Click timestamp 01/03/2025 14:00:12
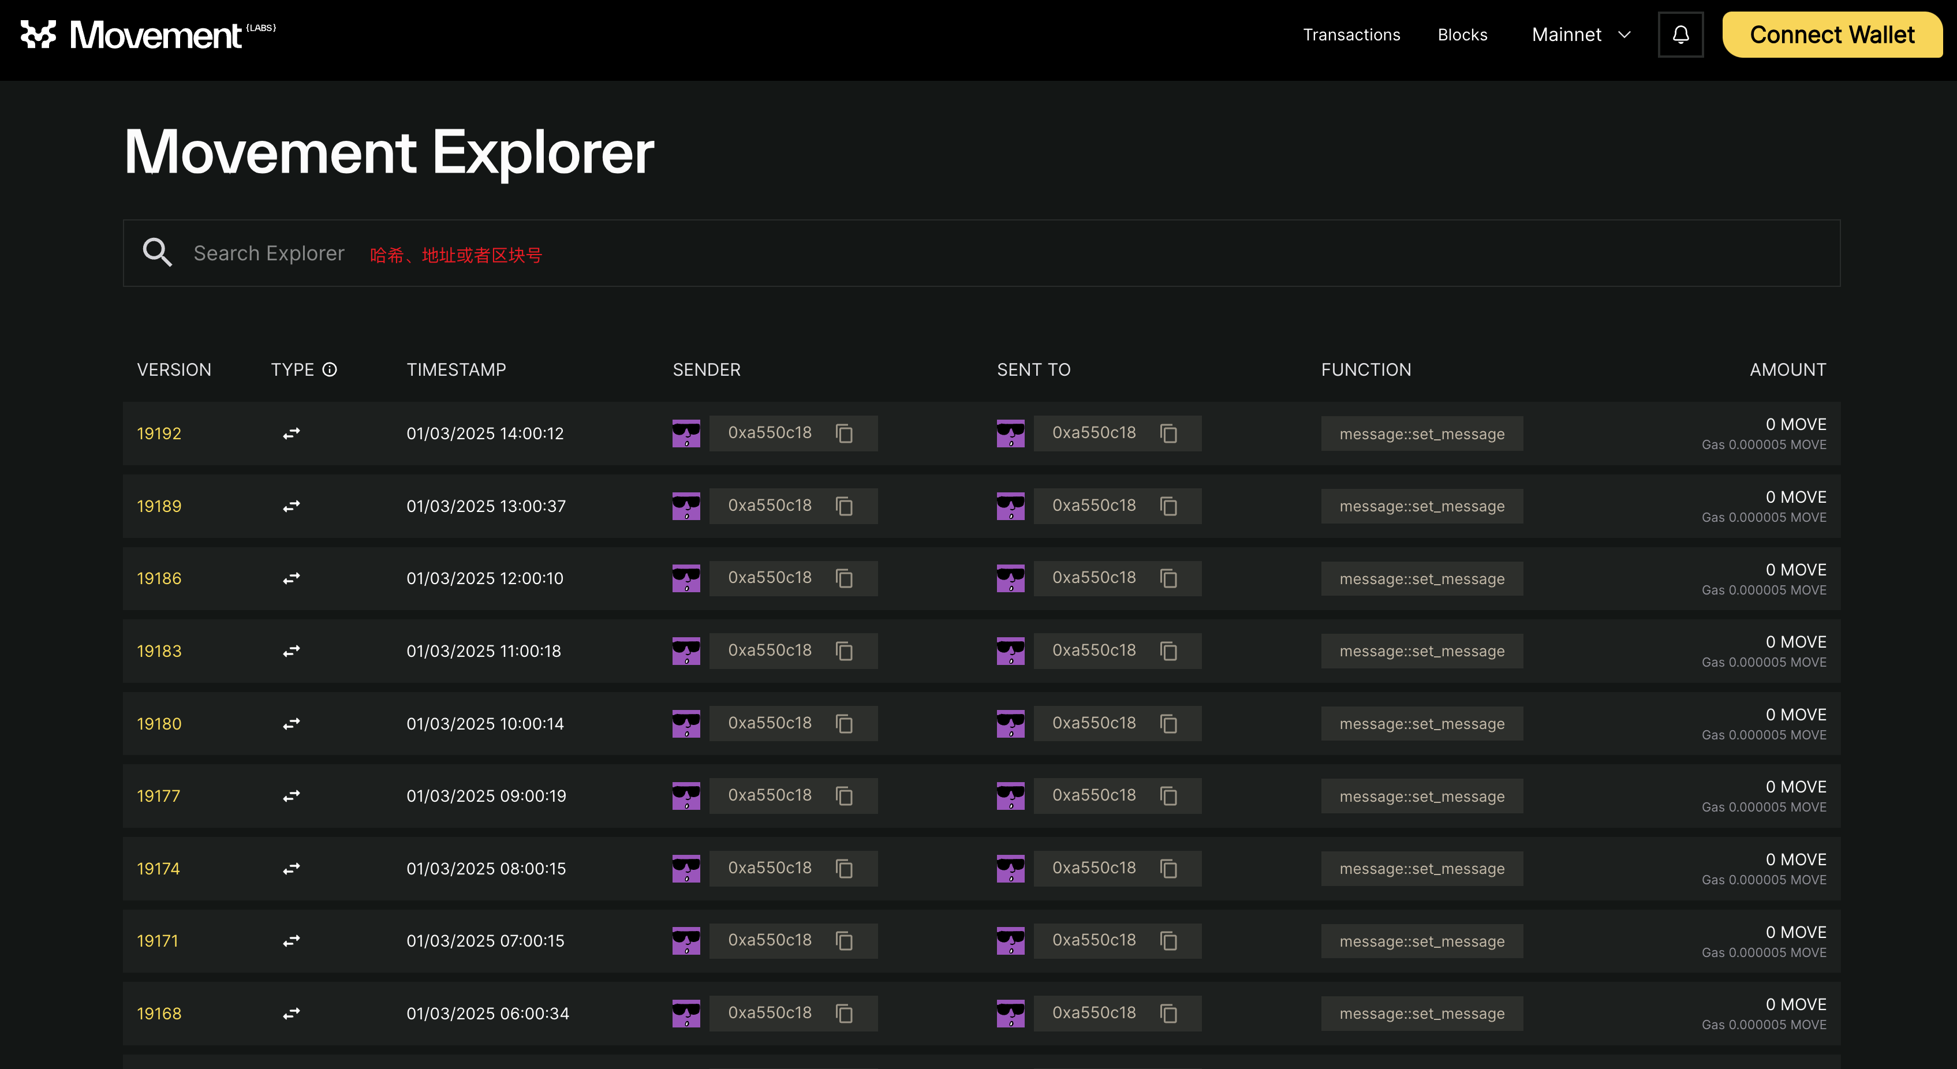The height and width of the screenshot is (1069, 1957). coord(485,433)
